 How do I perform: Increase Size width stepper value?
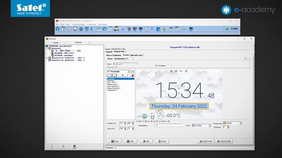point(125,128)
